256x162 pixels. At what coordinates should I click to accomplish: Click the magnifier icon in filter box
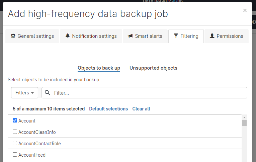click(48, 93)
